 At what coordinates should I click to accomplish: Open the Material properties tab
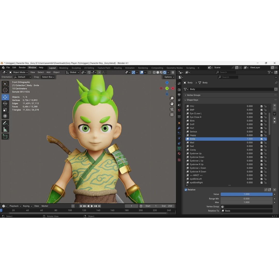coord(179,153)
